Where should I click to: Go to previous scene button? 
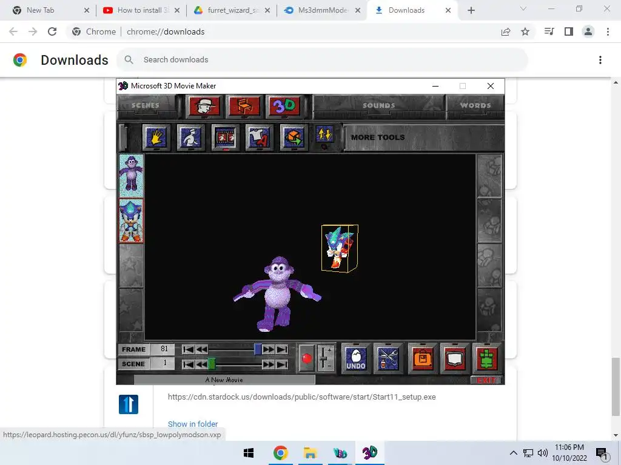tap(201, 364)
